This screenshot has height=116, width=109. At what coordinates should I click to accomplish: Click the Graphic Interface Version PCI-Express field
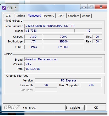click(68, 80)
